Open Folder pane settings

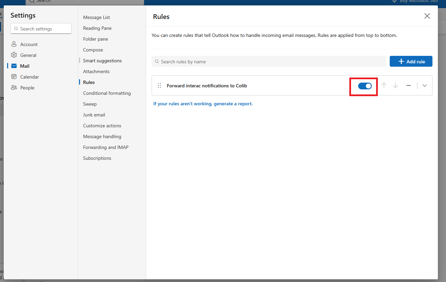pos(96,39)
